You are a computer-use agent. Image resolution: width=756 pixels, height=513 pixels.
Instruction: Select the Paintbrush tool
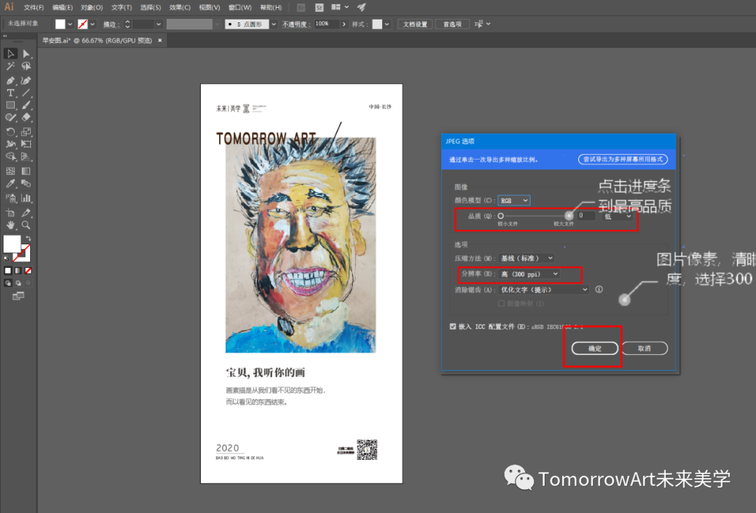pos(26,105)
